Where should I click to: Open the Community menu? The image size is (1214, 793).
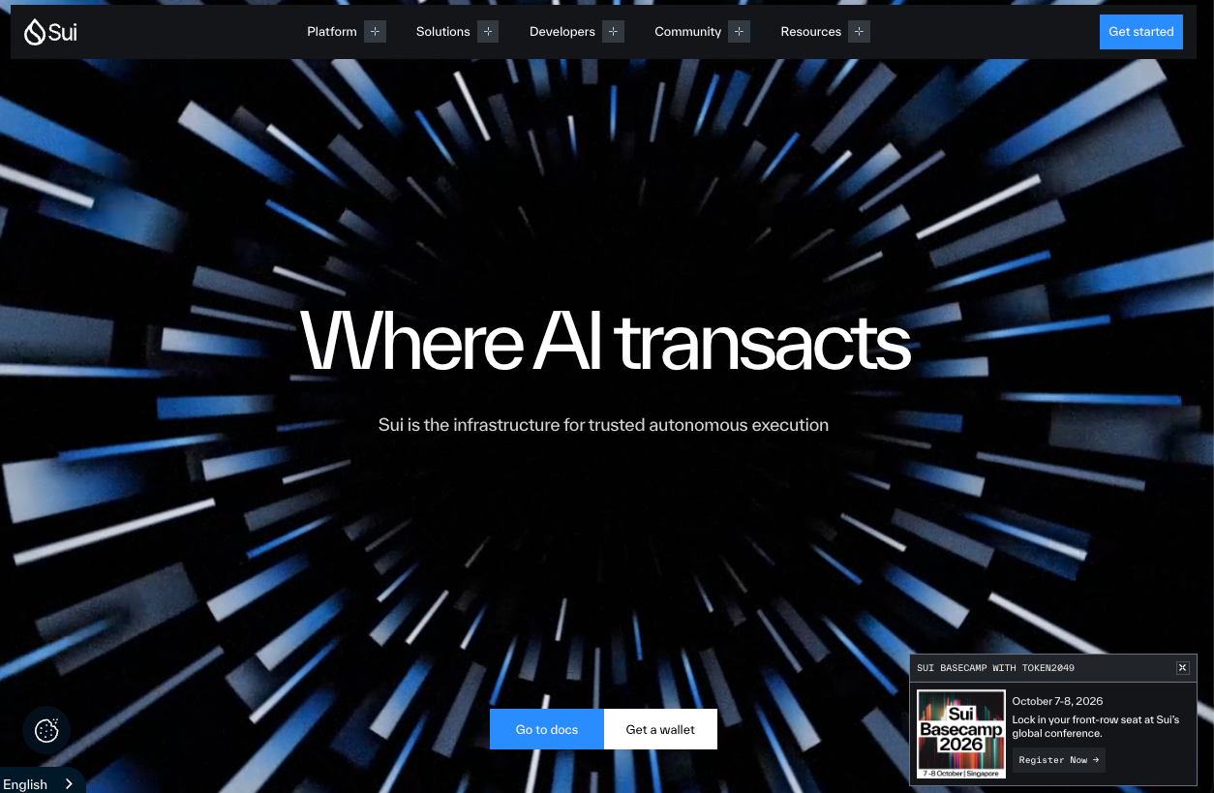click(688, 32)
